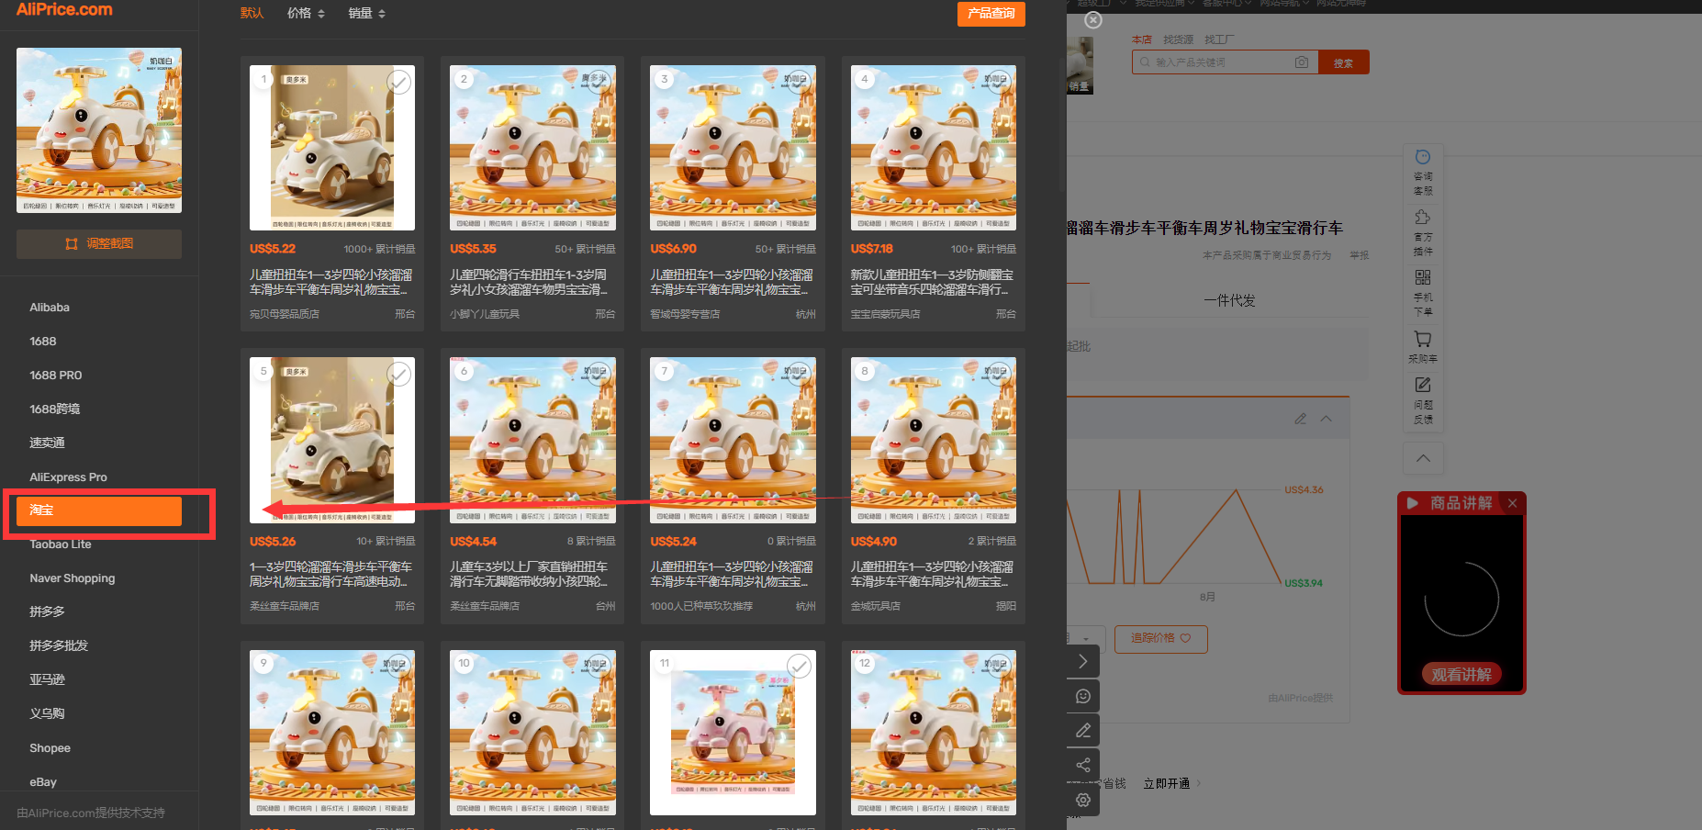Select 速卖通 platform
The height and width of the screenshot is (830, 1702).
click(47, 443)
